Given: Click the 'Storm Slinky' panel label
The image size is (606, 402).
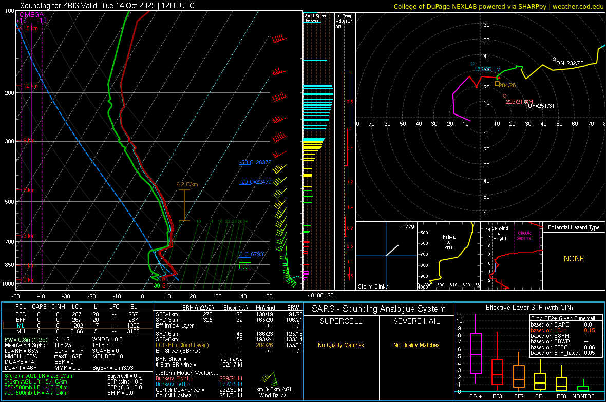Looking at the screenshot, I should [x=372, y=286].
